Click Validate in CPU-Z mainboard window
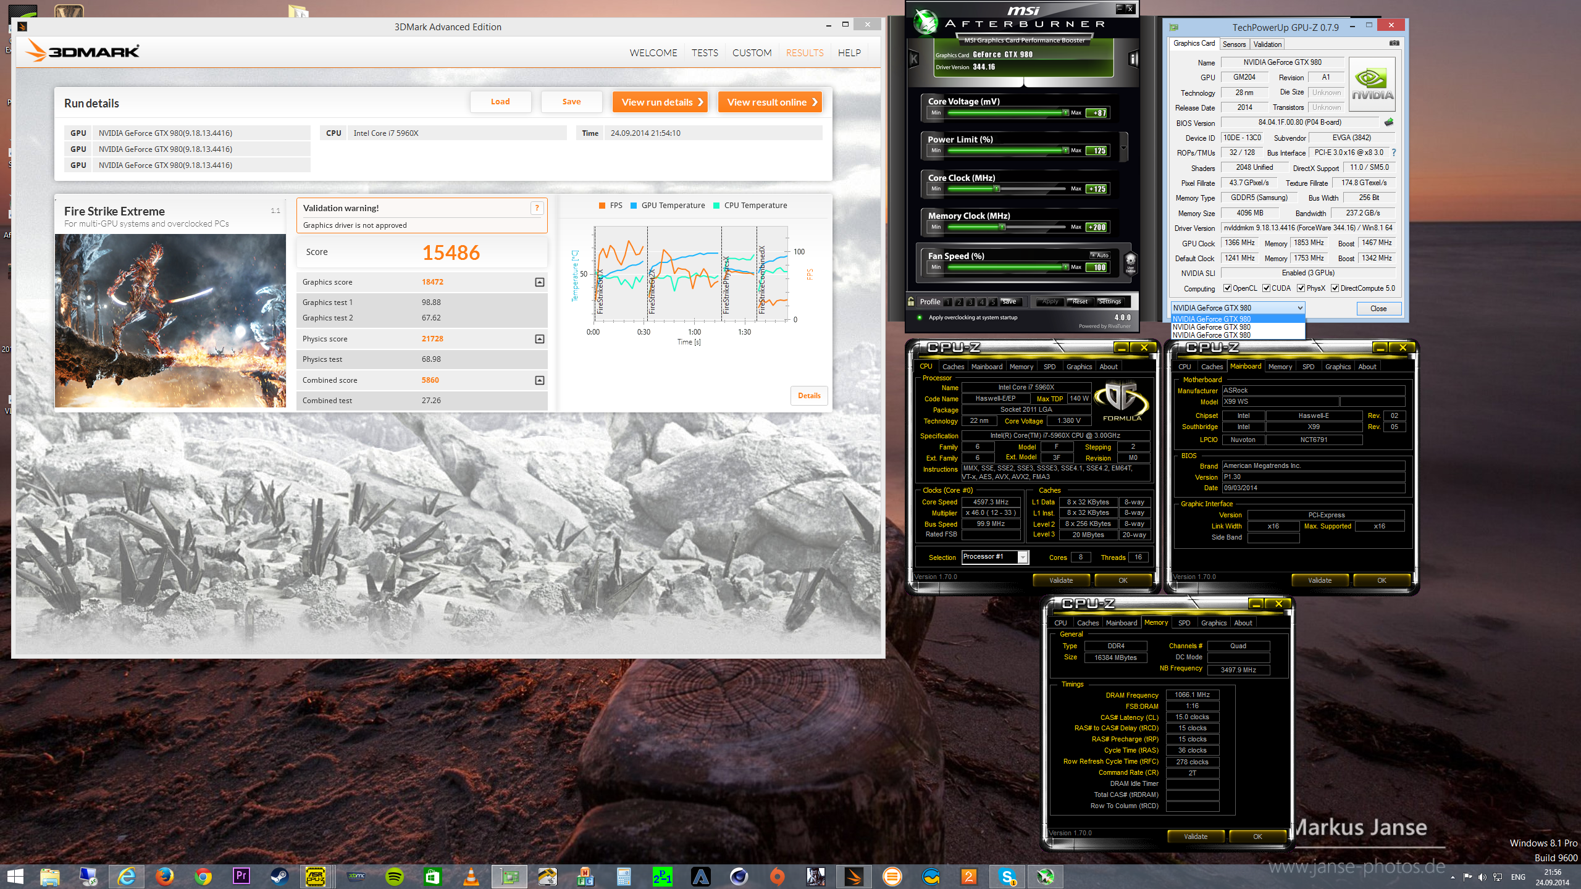The height and width of the screenshot is (889, 1581). [1320, 580]
